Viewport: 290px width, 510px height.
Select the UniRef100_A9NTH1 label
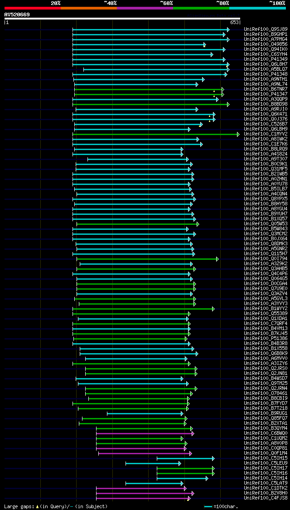click(266, 79)
